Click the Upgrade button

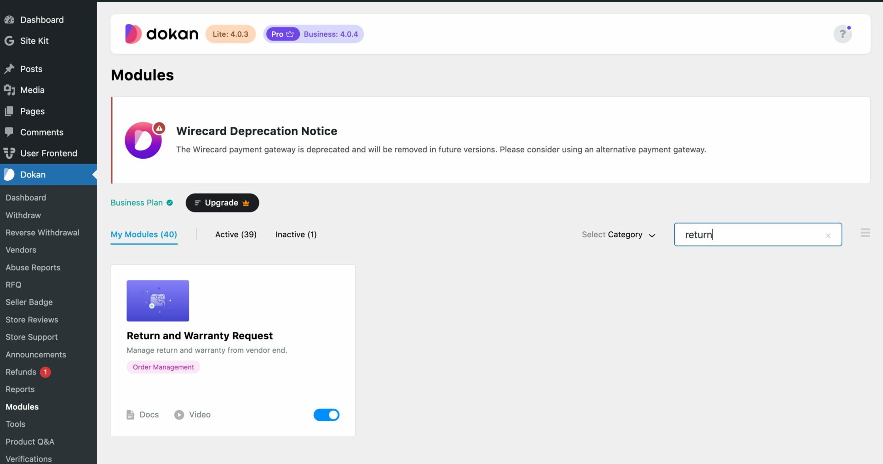tap(222, 203)
